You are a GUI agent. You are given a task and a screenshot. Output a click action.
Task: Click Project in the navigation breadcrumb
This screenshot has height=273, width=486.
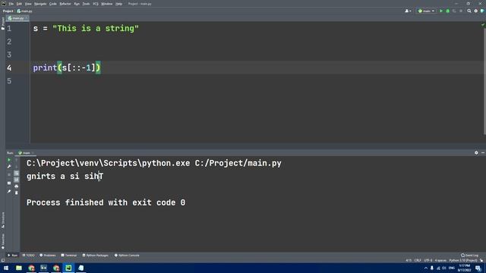point(8,11)
